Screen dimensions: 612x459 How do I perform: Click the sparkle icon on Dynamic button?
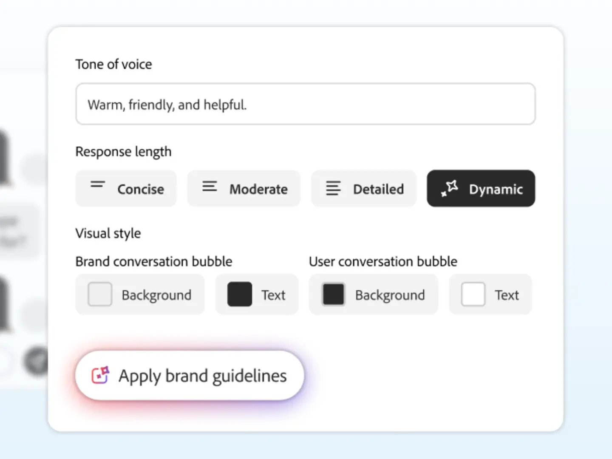tap(450, 188)
